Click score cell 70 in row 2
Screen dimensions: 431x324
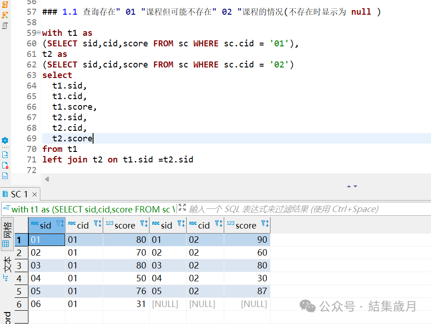126,252
